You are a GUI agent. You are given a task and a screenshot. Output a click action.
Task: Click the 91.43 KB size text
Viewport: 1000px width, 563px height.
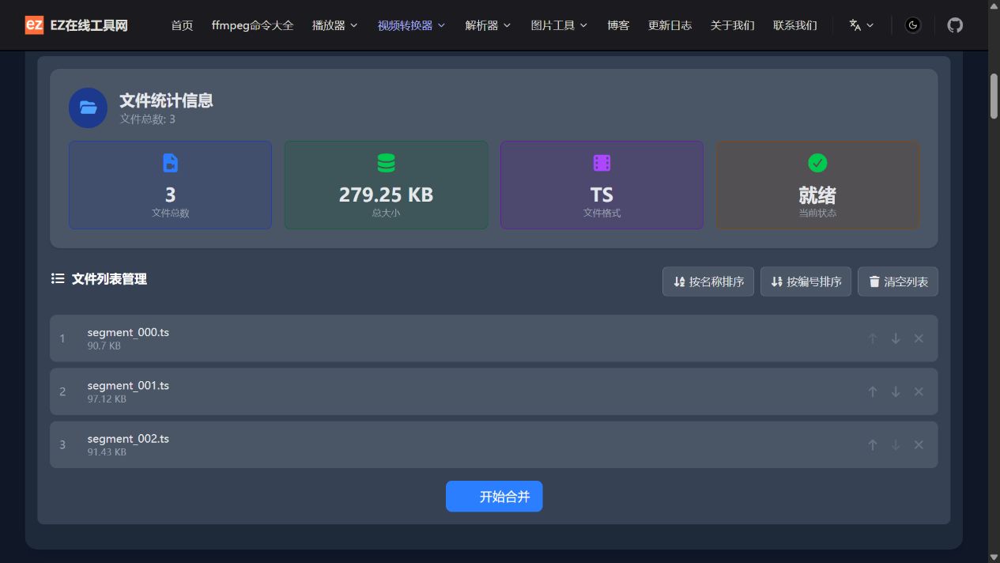(x=107, y=452)
